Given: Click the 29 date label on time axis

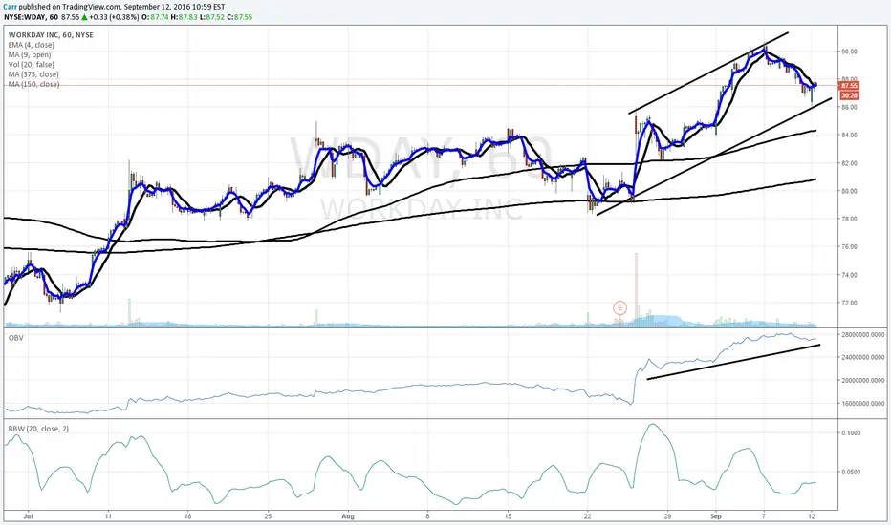Looking at the screenshot, I should click(667, 516).
